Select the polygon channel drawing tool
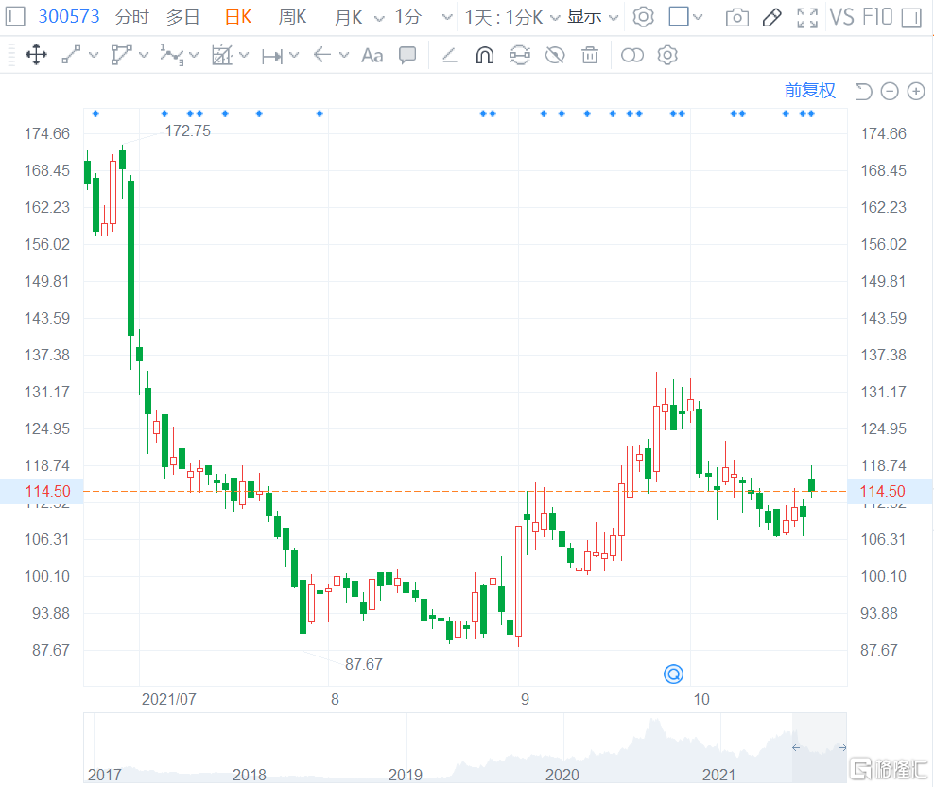934x787 pixels. click(121, 56)
